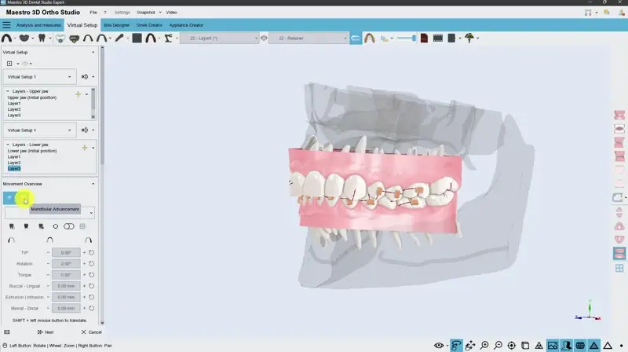Collapse the Movement Overview panel
Image resolution: width=628 pixels, height=352 pixels.
93,184
